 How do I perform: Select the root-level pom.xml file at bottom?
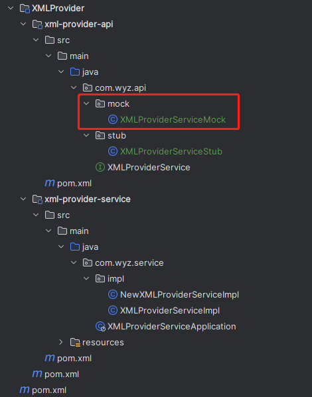(x=49, y=390)
